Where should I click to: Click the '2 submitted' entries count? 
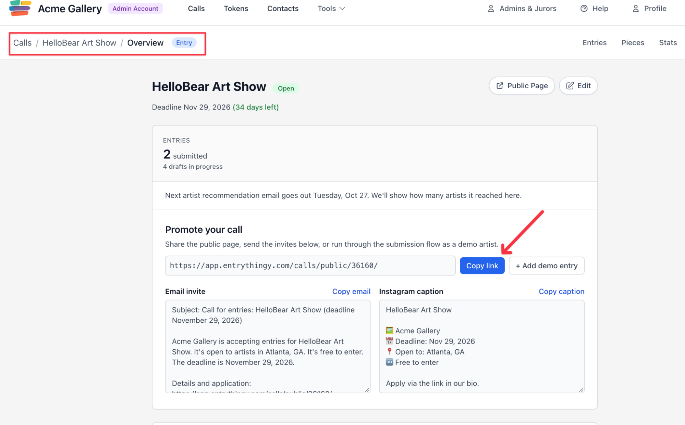(185, 155)
